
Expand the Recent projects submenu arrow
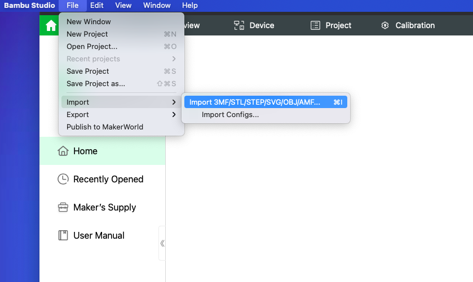[x=174, y=59]
